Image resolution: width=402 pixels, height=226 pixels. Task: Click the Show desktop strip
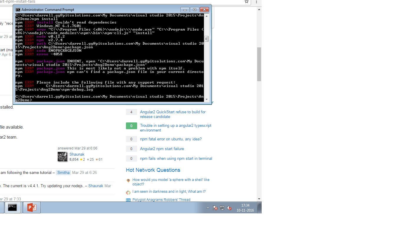point(259,207)
